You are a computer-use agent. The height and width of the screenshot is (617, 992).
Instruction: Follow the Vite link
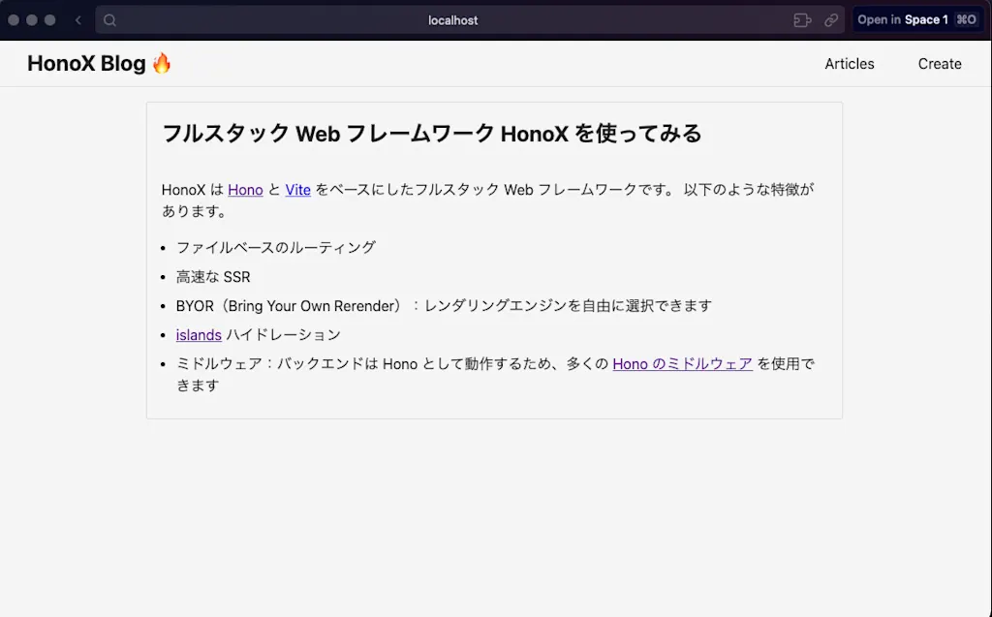298,190
